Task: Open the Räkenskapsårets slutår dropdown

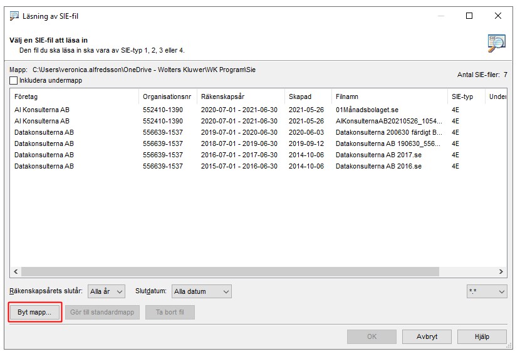Action: tap(106, 291)
